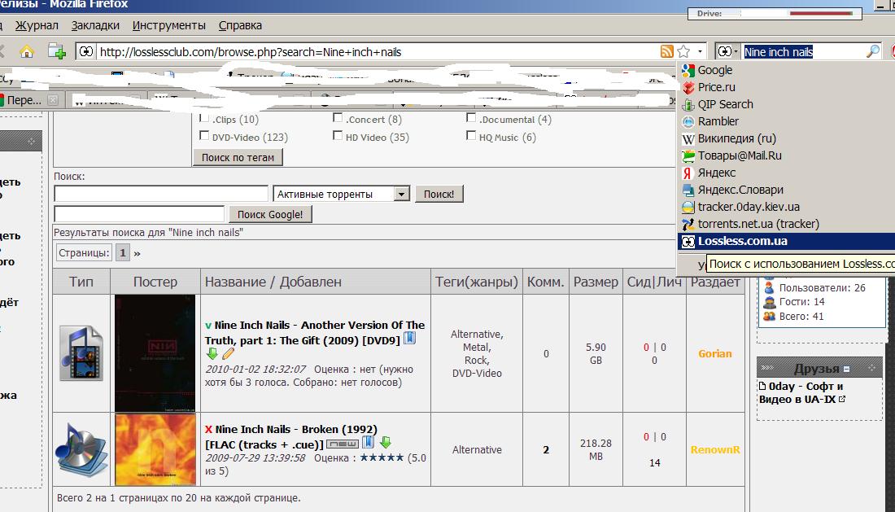The image size is (895, 512).
Task: Open the dropdown arrow beside bookmark star
Action: 700,52
